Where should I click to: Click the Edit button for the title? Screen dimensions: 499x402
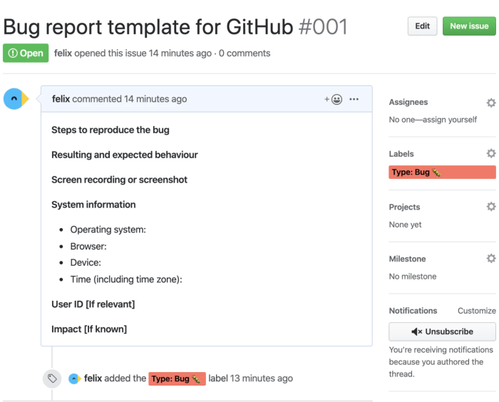[x=422, y=26]
